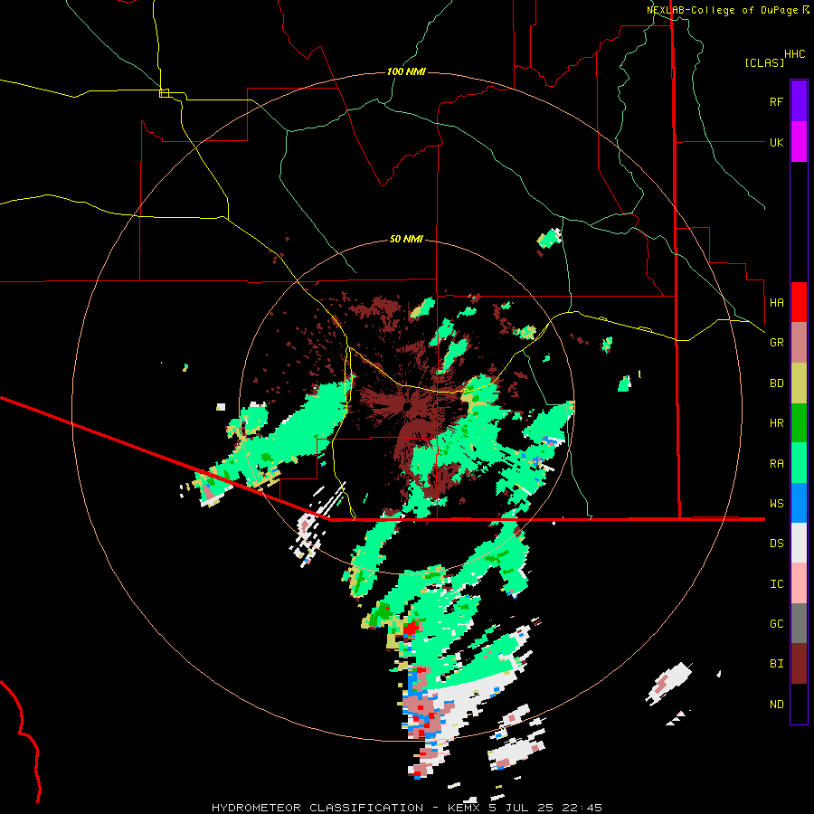Click the [CLAS] units label
This screenshot has width=814, height=814.
[764, 62]
